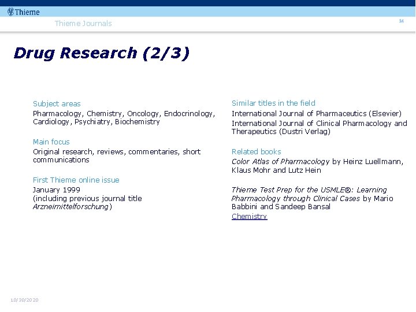416x312 pixels.
Task: Click 'Klaus Mohr and Lutz Hein' author line
Action: (x=276, y=170)
